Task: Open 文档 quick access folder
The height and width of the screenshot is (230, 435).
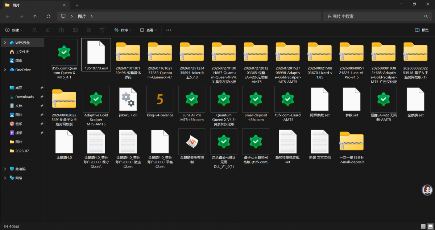Action: click(x=18, y=106)
